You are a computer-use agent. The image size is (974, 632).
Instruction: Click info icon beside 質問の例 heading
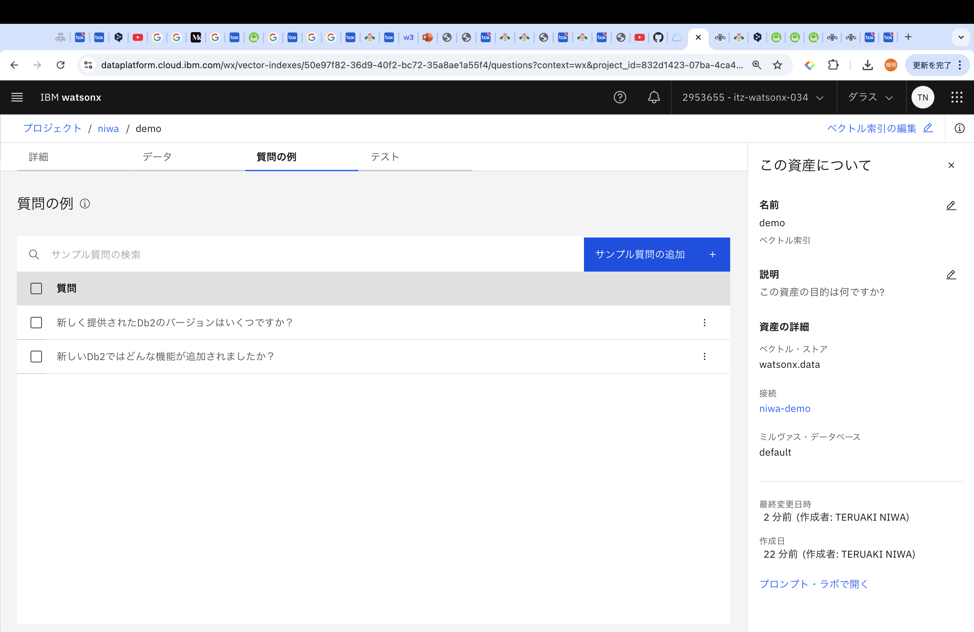85,204
